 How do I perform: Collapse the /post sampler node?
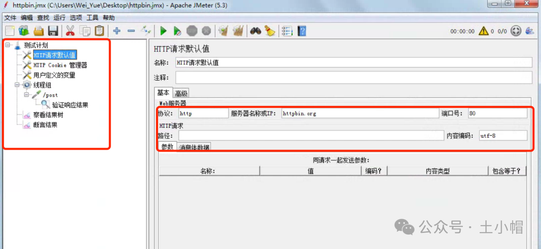(x=27, y=95)
